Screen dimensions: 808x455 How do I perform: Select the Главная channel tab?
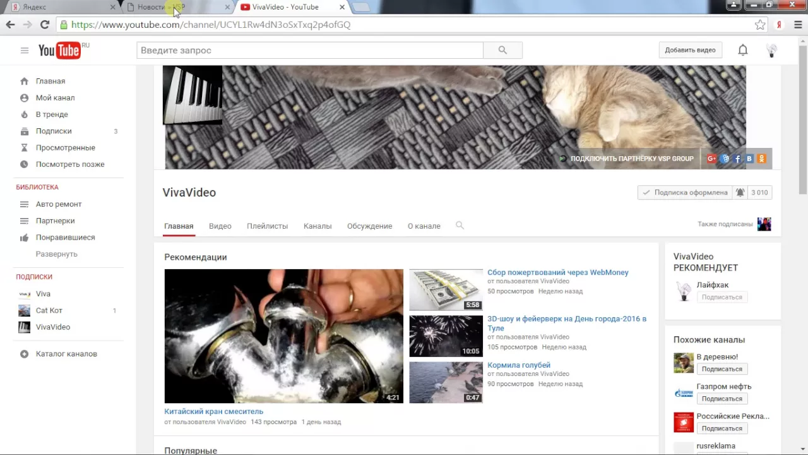pos(179,226)
